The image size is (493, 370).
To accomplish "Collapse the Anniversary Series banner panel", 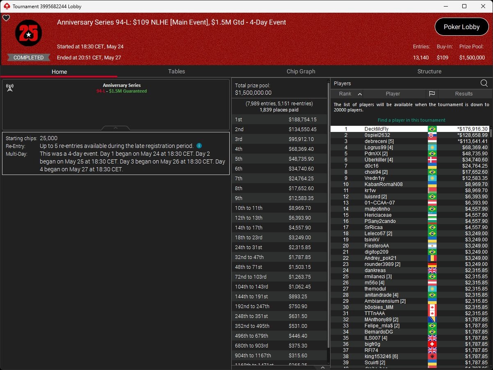I will point(116,128).
